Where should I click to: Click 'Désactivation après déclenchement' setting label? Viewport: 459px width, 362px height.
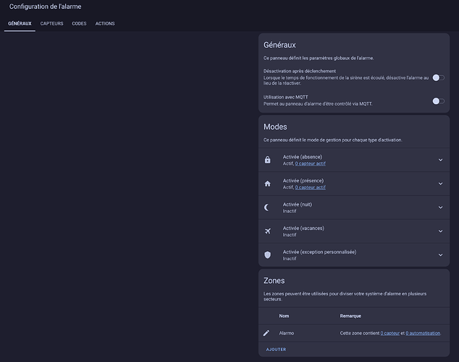(x=300, y=71)
